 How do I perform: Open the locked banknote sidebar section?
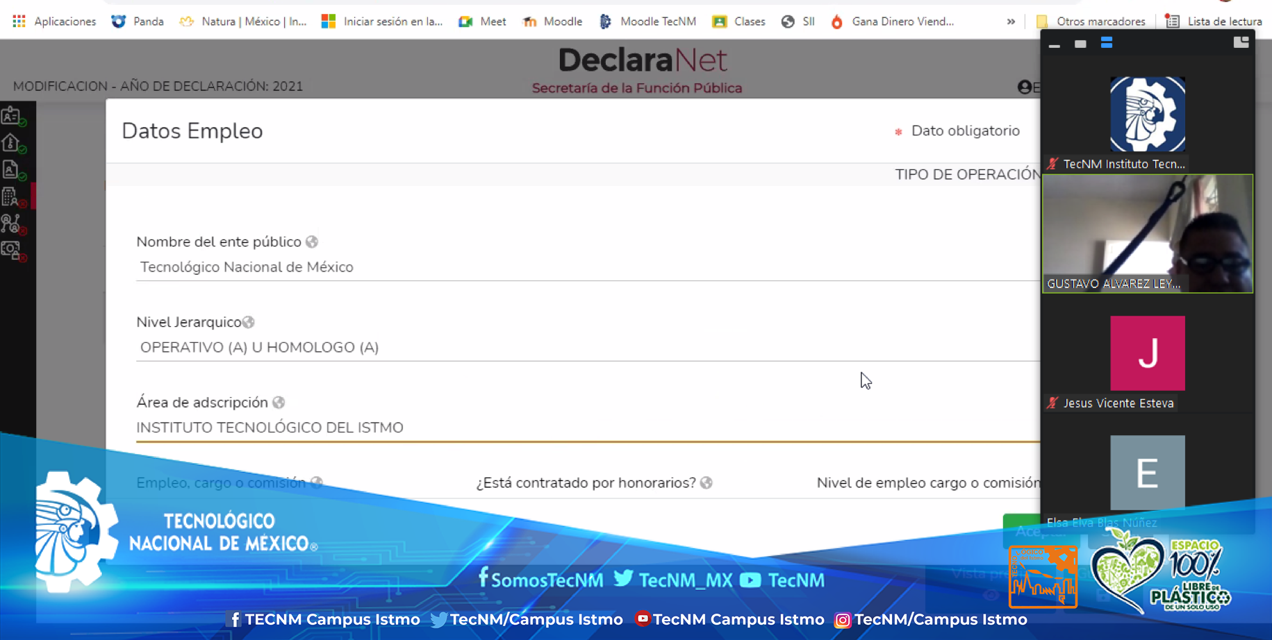click(12, 250)
